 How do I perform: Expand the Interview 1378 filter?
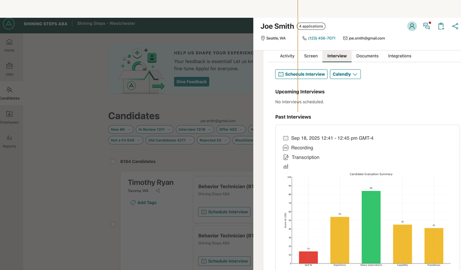tap(194, 130)
